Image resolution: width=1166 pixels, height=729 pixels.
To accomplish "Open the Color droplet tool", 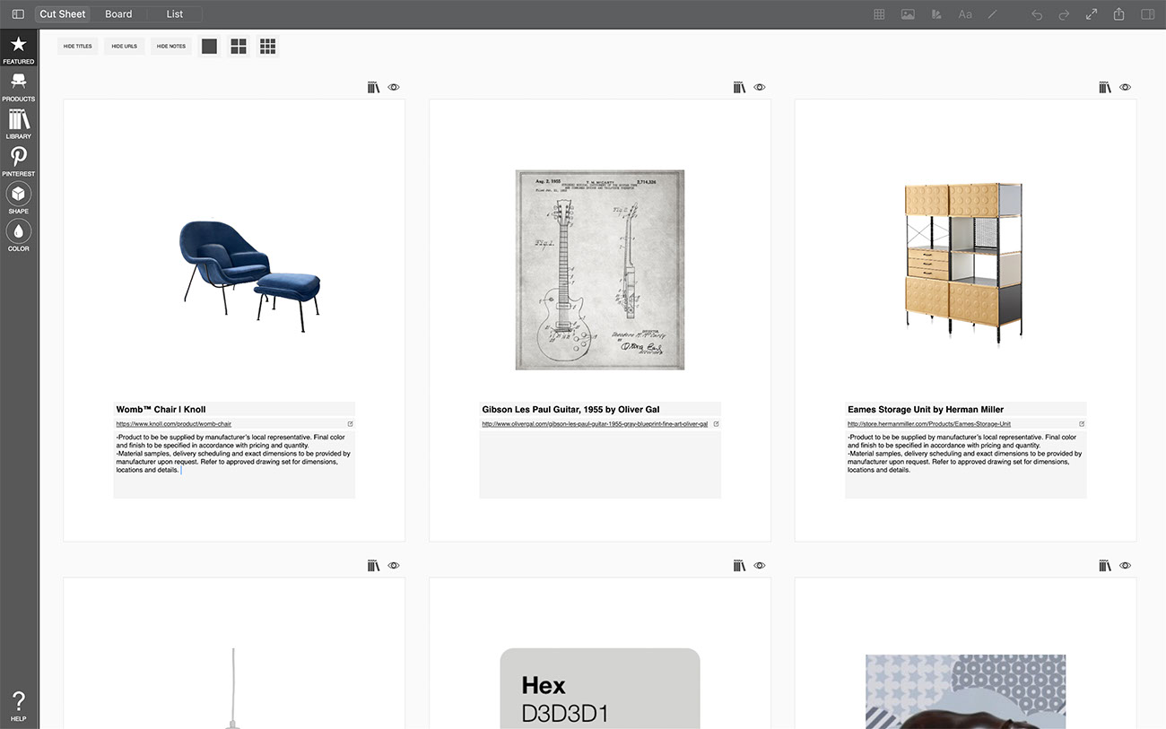I will (x=18, y=236).
